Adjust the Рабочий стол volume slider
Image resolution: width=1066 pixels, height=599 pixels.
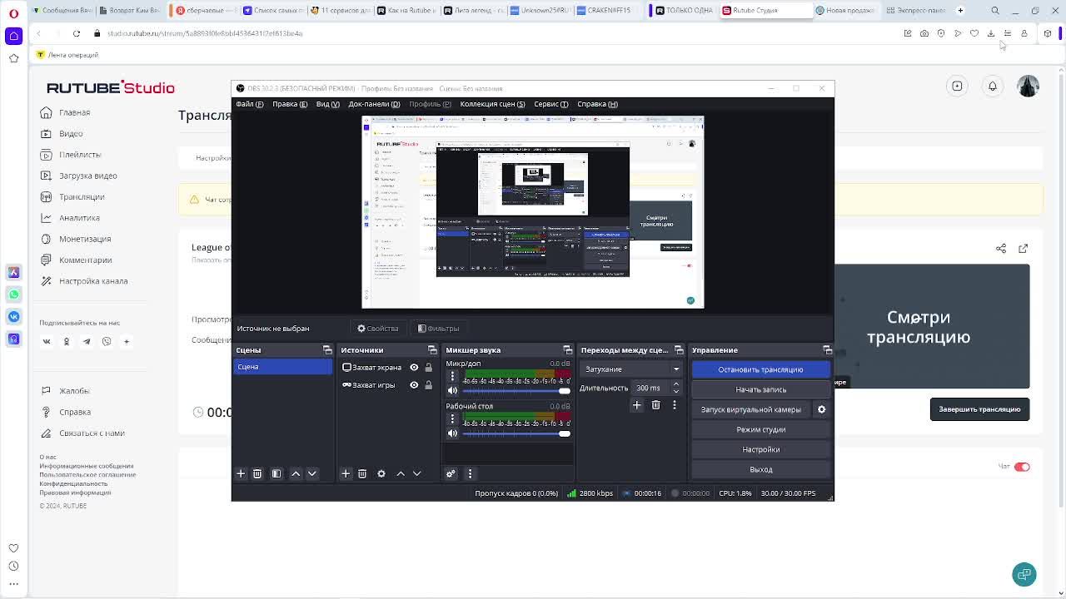pyautogui.click(x=516, y=433)
